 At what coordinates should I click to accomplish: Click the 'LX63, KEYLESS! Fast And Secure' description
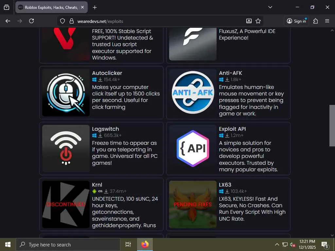point(252,209)
